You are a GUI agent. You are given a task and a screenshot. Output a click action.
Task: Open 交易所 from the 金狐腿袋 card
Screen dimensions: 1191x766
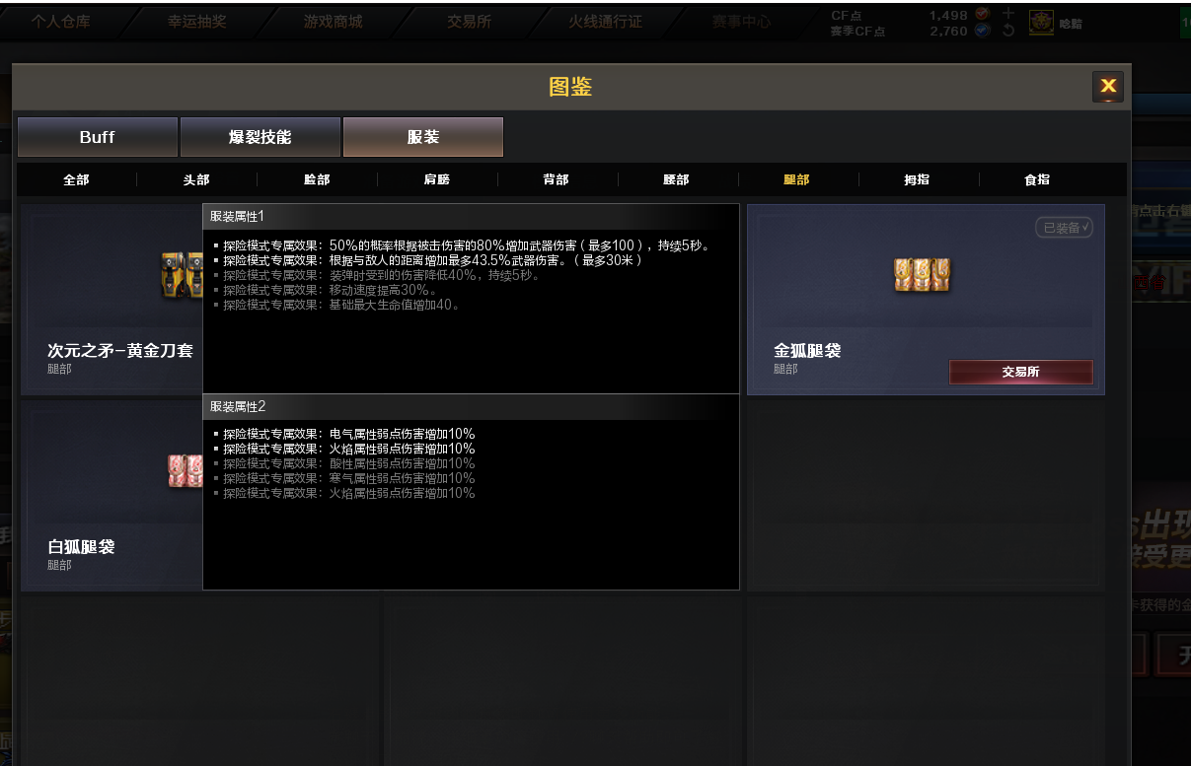coord(1020,372)
